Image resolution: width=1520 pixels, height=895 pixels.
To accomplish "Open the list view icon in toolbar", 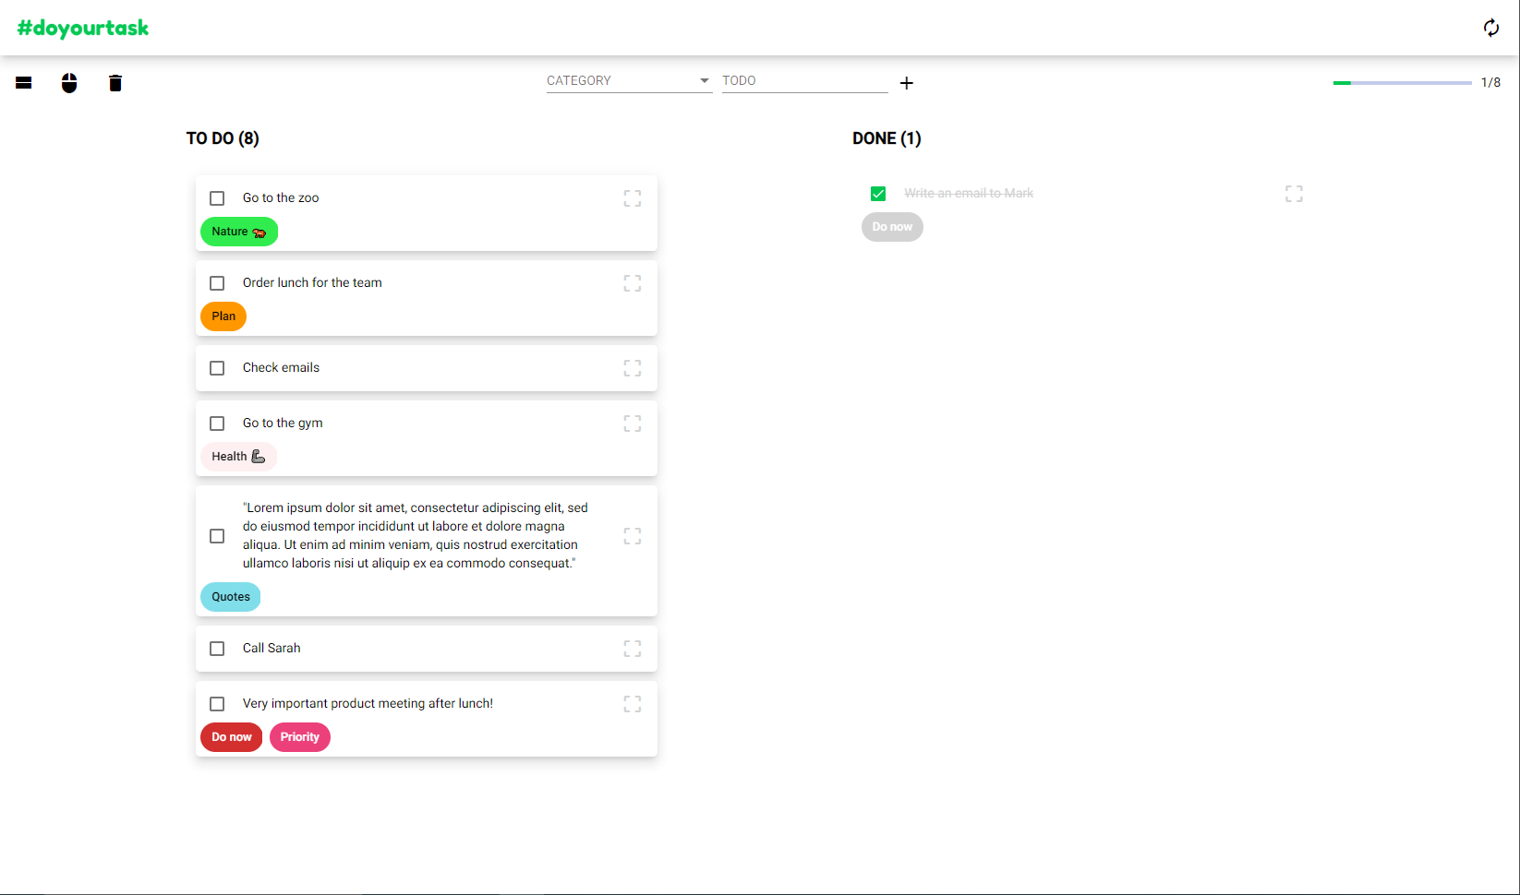I will pyautogui.click(x=23, y=83).
